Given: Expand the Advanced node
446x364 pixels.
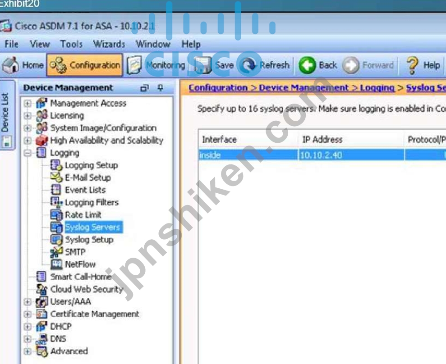Looking at the screenshot, I should 28,351.
